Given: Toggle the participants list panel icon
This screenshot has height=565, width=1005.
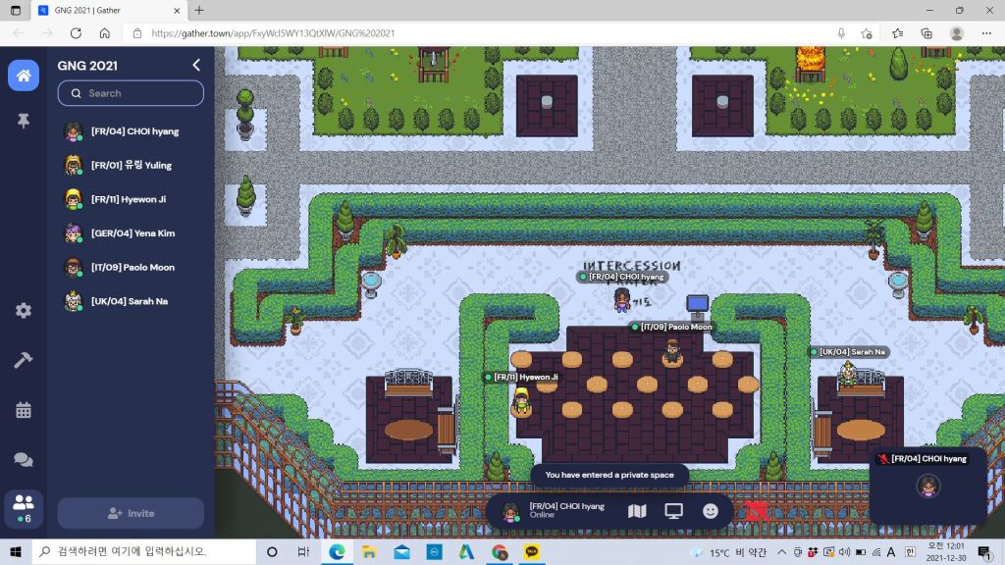Looking at the screenshot, I should point(24,506).
